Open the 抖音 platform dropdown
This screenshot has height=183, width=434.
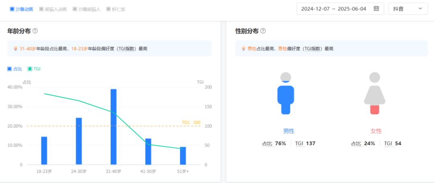[408, 8]
